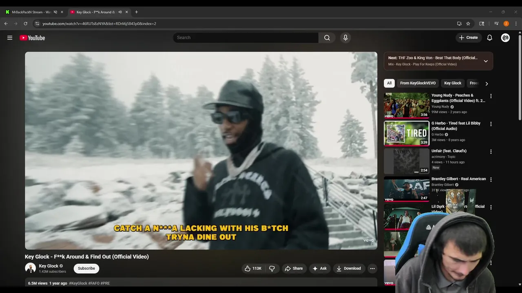Open Young Nudy Peaches & Eggplants thumbnail

(406, 105)
